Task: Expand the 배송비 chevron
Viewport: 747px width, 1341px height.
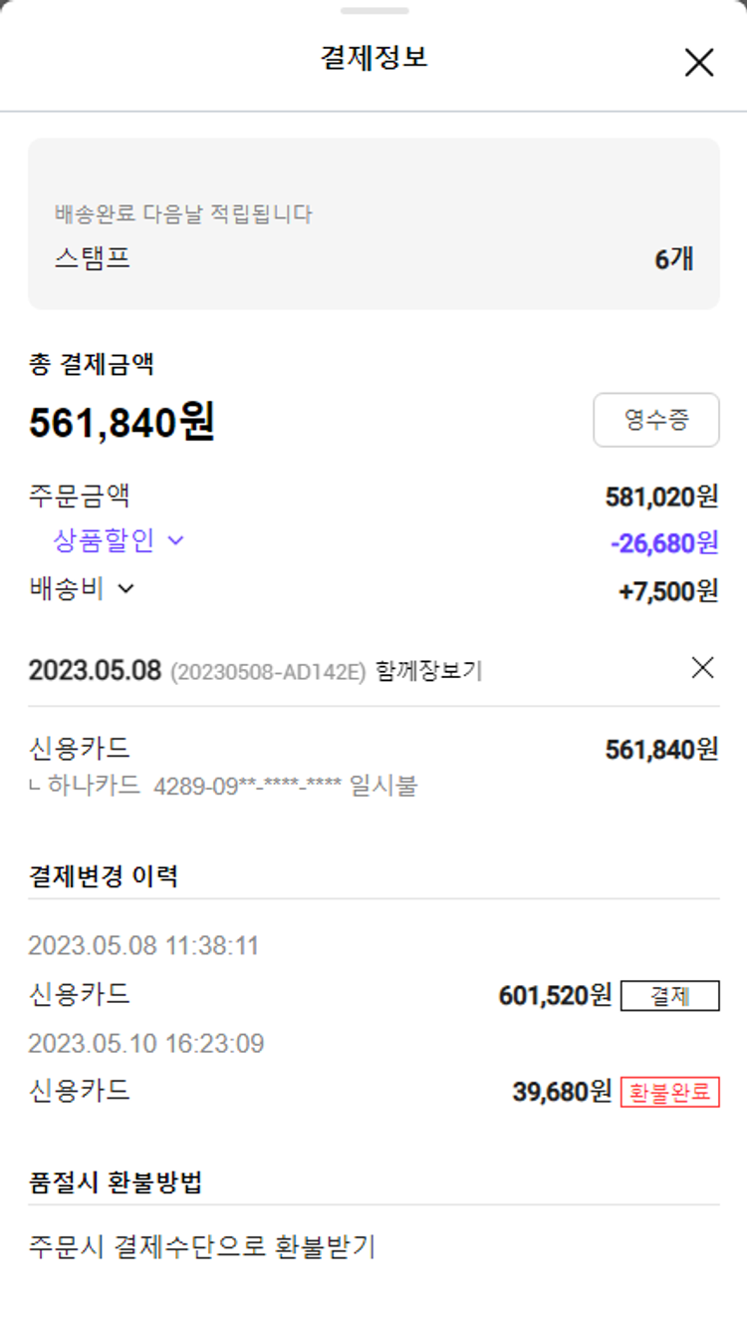Action: [125, 589]
